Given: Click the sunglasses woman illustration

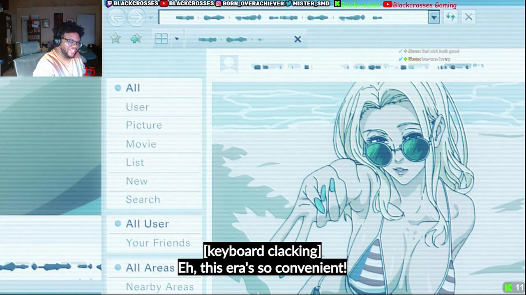Looking at the screenshot, I should coord(368,188).
